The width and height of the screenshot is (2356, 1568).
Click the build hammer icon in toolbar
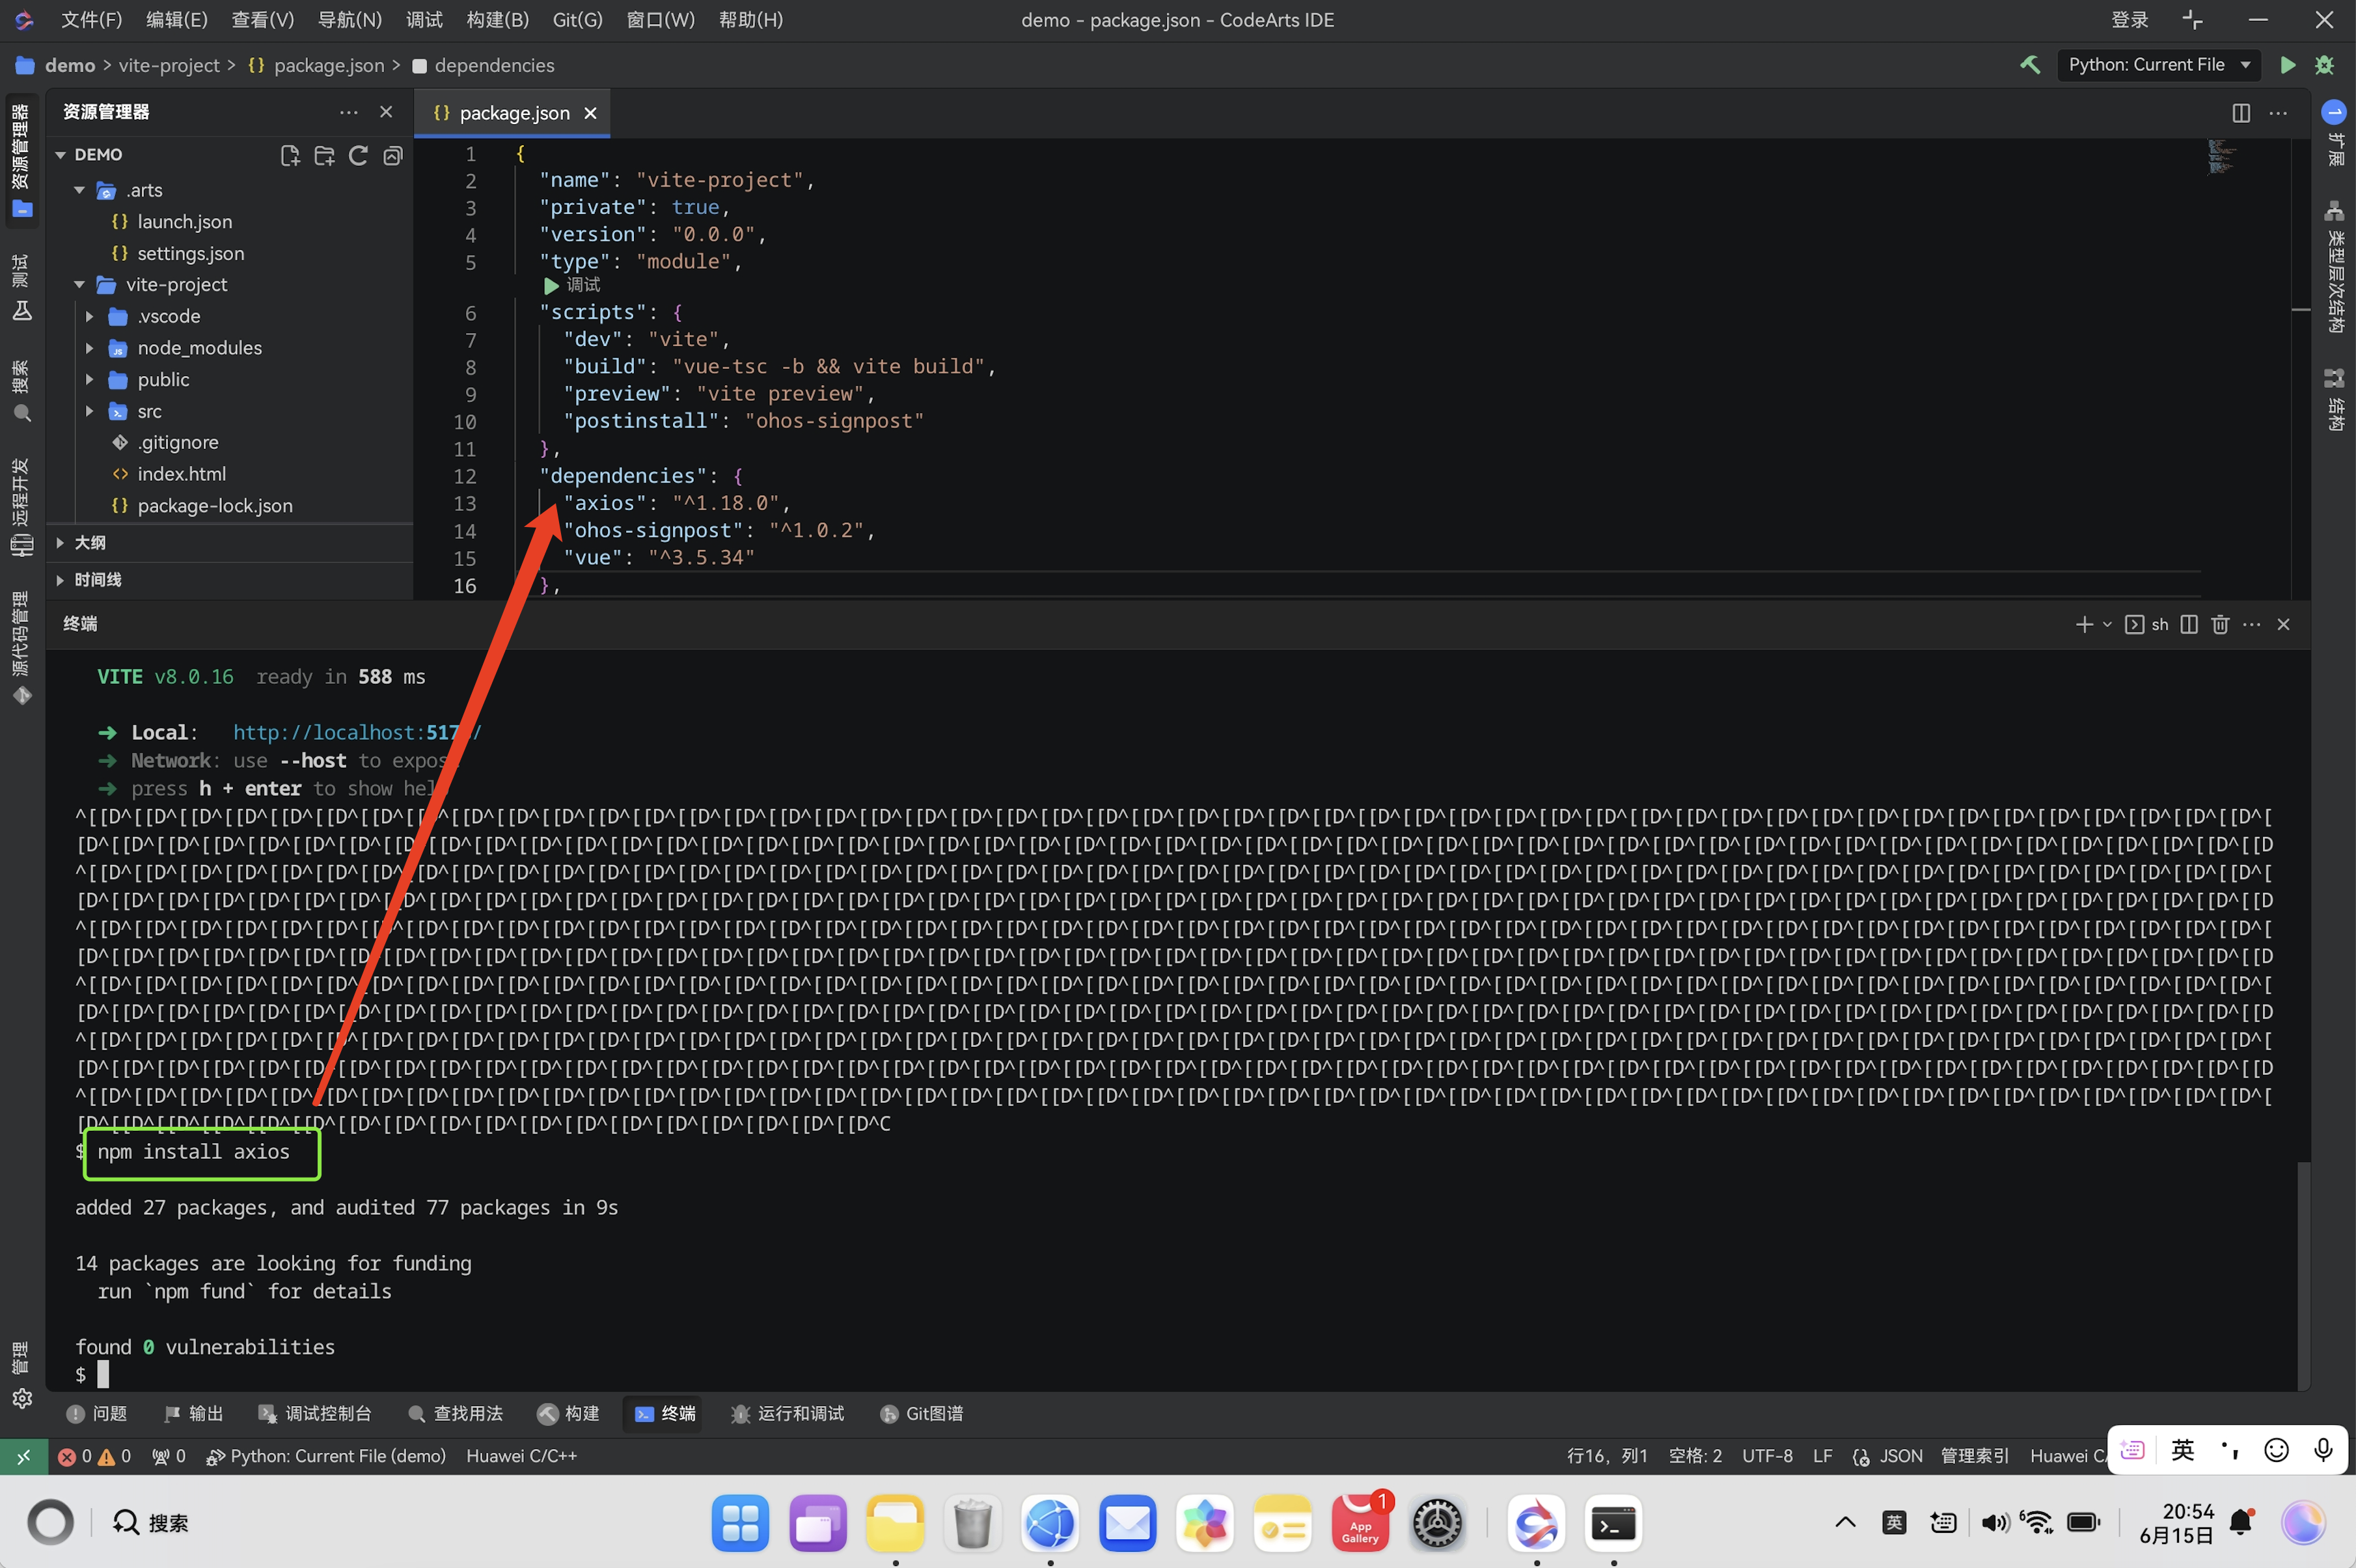[2030, 65]
